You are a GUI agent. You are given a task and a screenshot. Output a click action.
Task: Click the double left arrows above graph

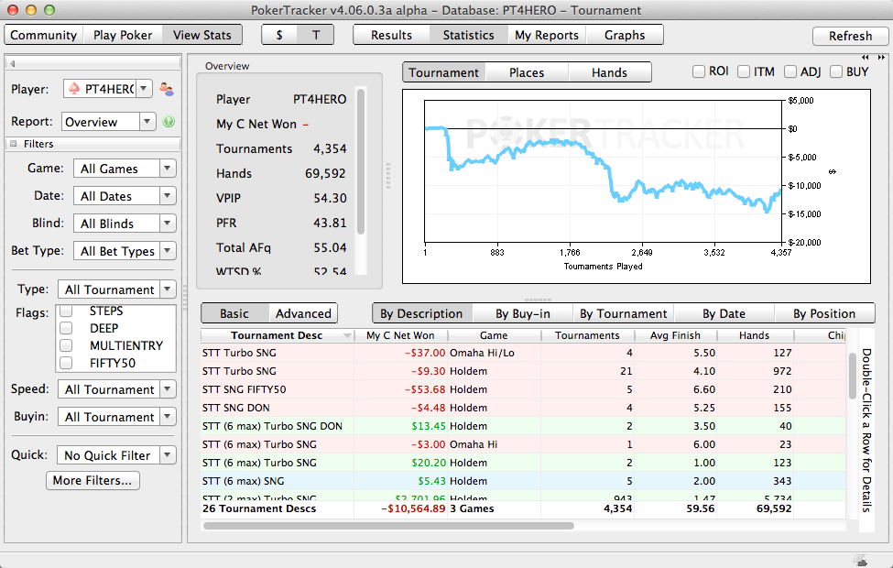point(866,57)
